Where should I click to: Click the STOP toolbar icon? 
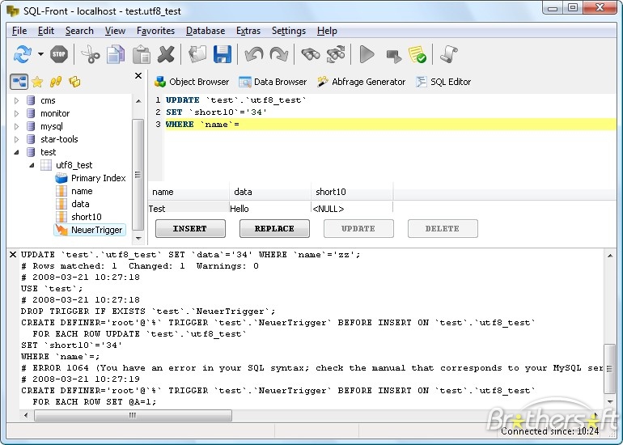(x=59, y=54)
